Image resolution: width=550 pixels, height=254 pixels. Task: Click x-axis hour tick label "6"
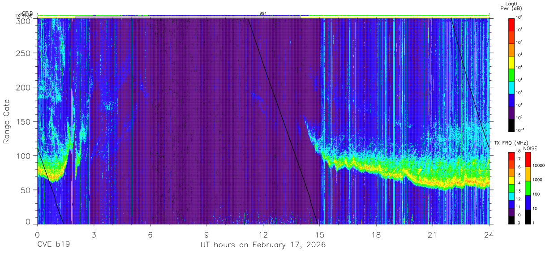point(150,235)
